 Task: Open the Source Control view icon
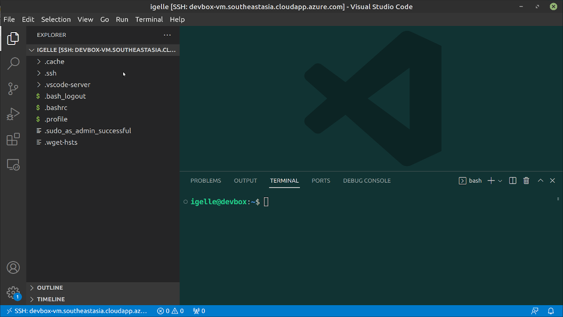tap(13, 89)
